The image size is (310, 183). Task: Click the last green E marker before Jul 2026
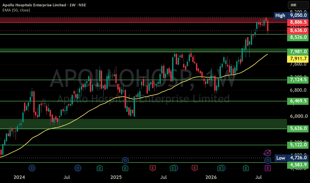point(246,168)
